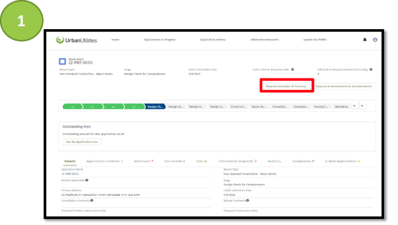Click the Urban Utilities logo
Viewport: 398px width, 225px height.
76,40
